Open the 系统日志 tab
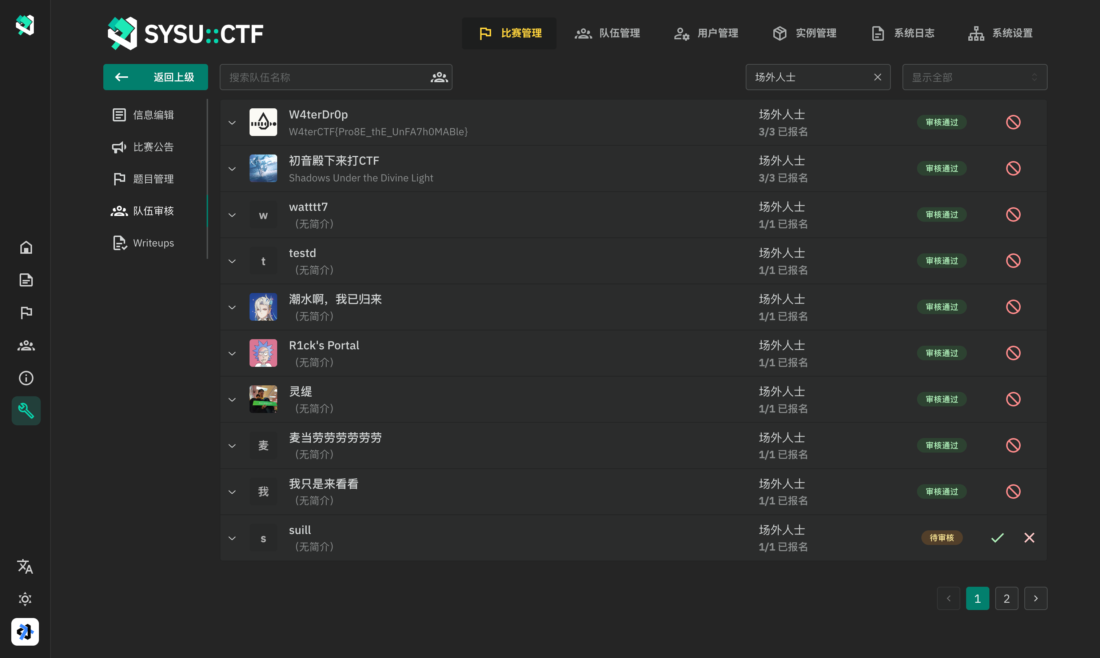The height and width of the screenshot is (658, 1100). pyautogui.click(x=902, y=33)
